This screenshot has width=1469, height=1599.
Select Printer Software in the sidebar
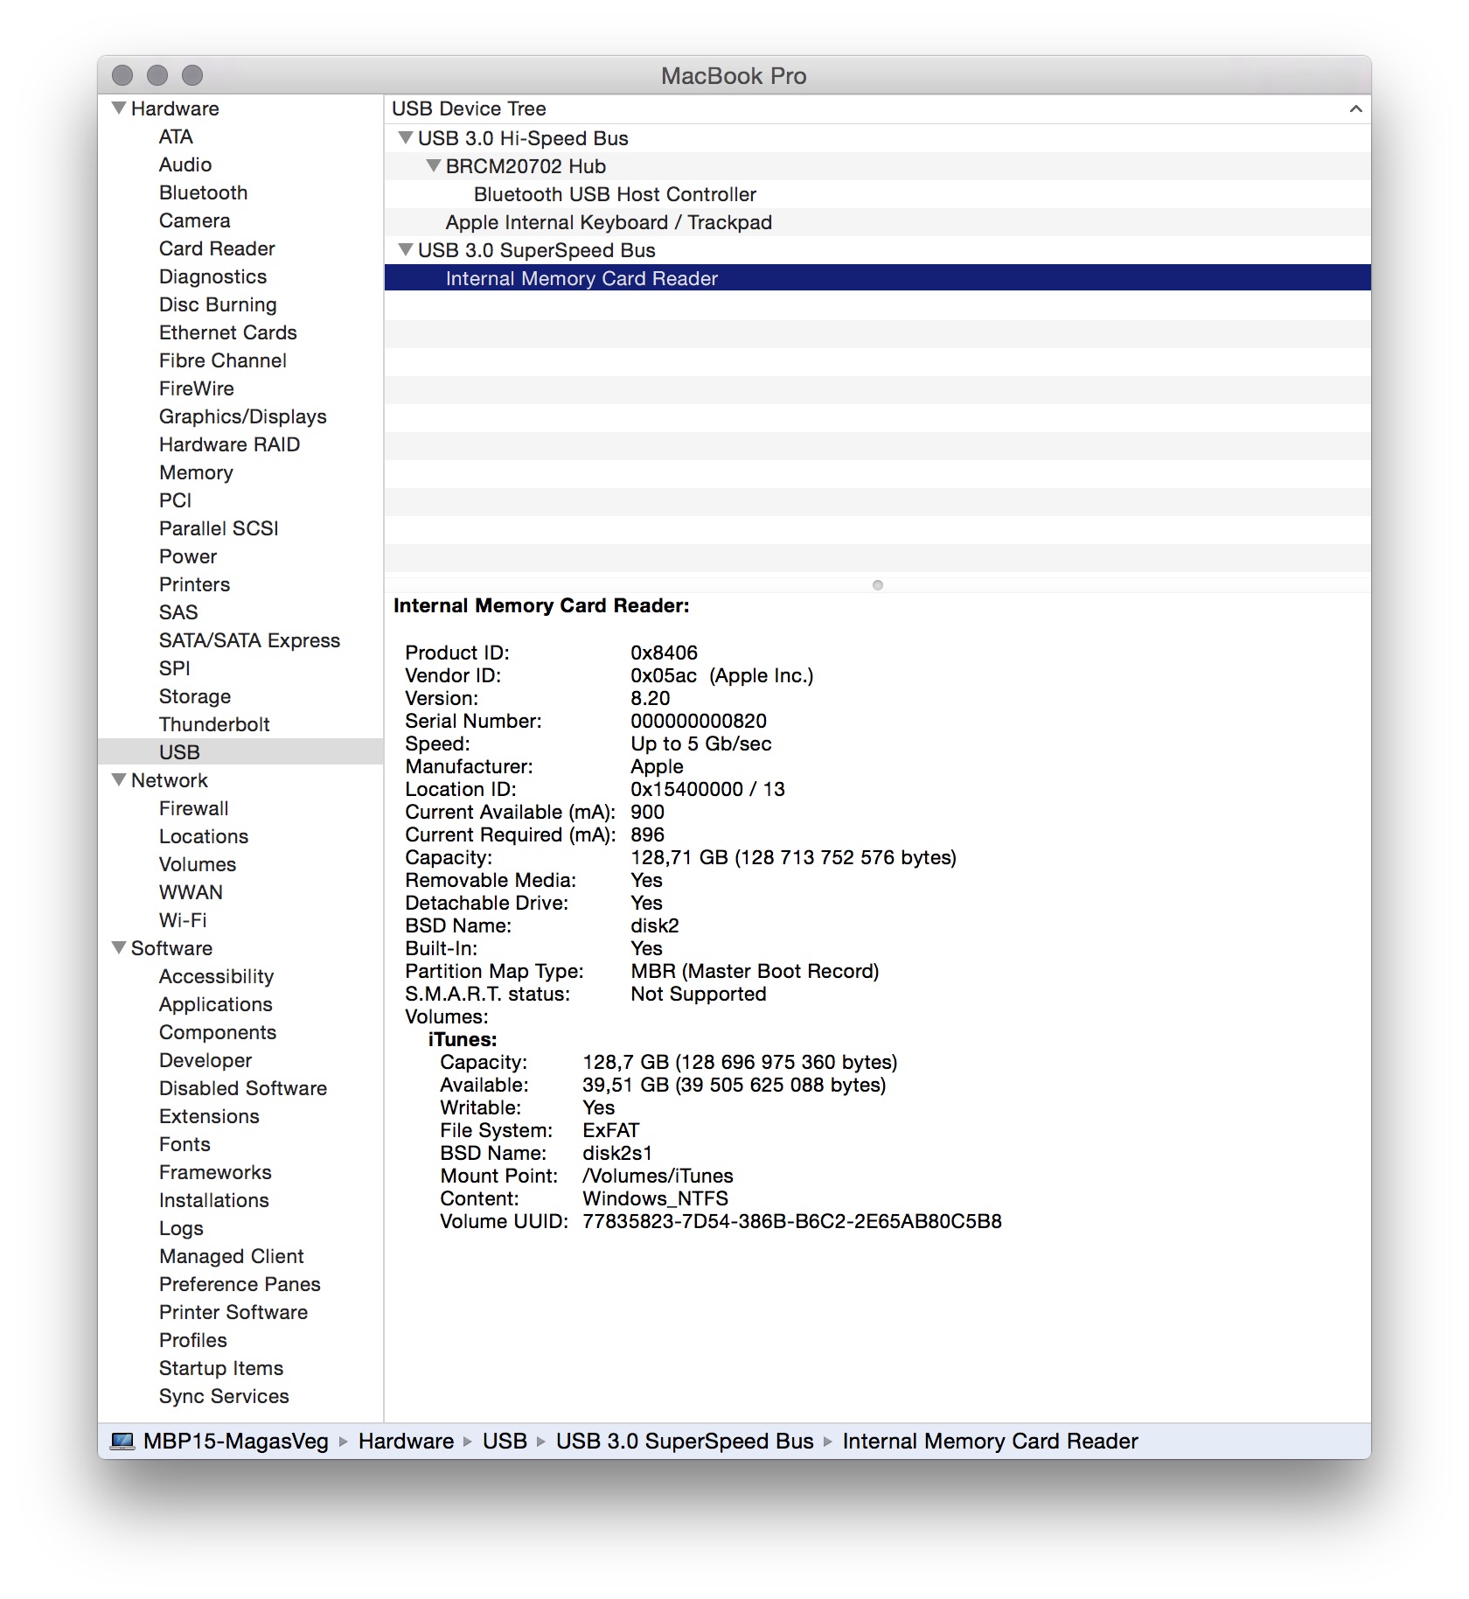click(x=233, y=1312)
